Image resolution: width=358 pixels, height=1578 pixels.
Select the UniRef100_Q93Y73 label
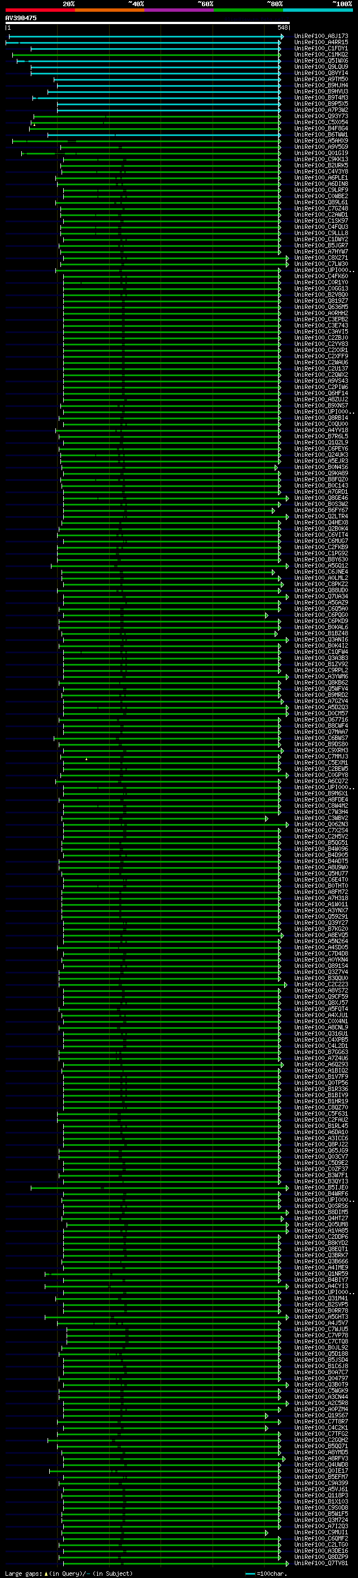tap(321, 116)
